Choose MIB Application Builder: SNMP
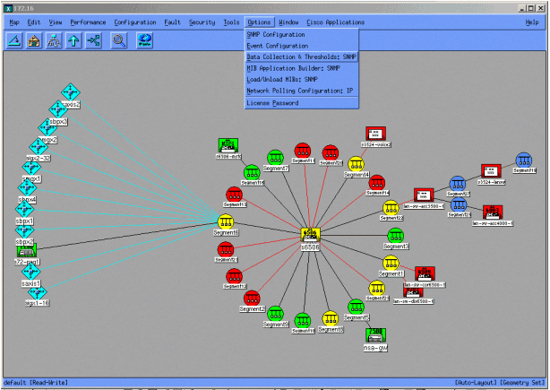The image size is (550, 390). [x=302, y=68]
